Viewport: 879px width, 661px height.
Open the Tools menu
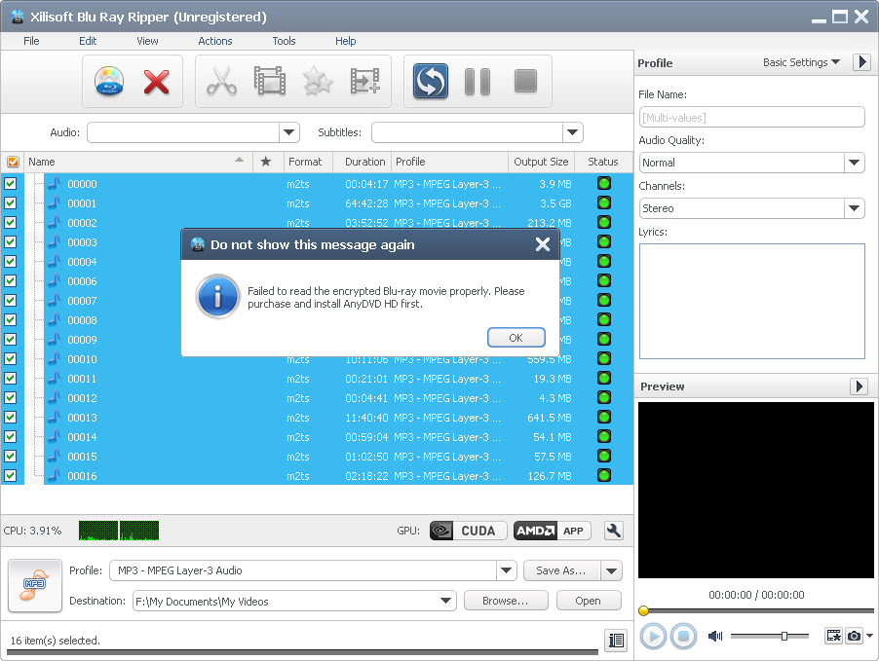[285, 41]
